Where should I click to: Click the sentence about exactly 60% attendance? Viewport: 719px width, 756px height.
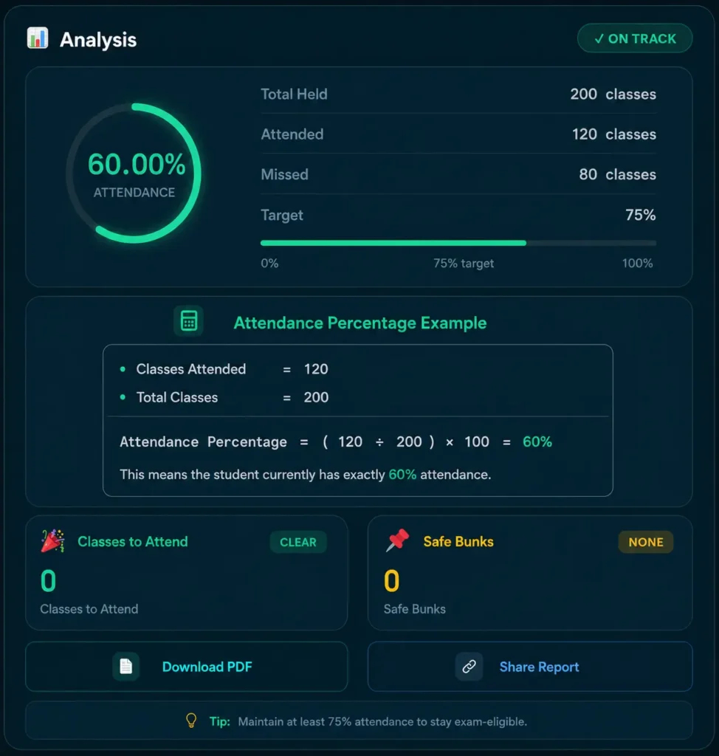pyautogui.click(x=306, y=475)
